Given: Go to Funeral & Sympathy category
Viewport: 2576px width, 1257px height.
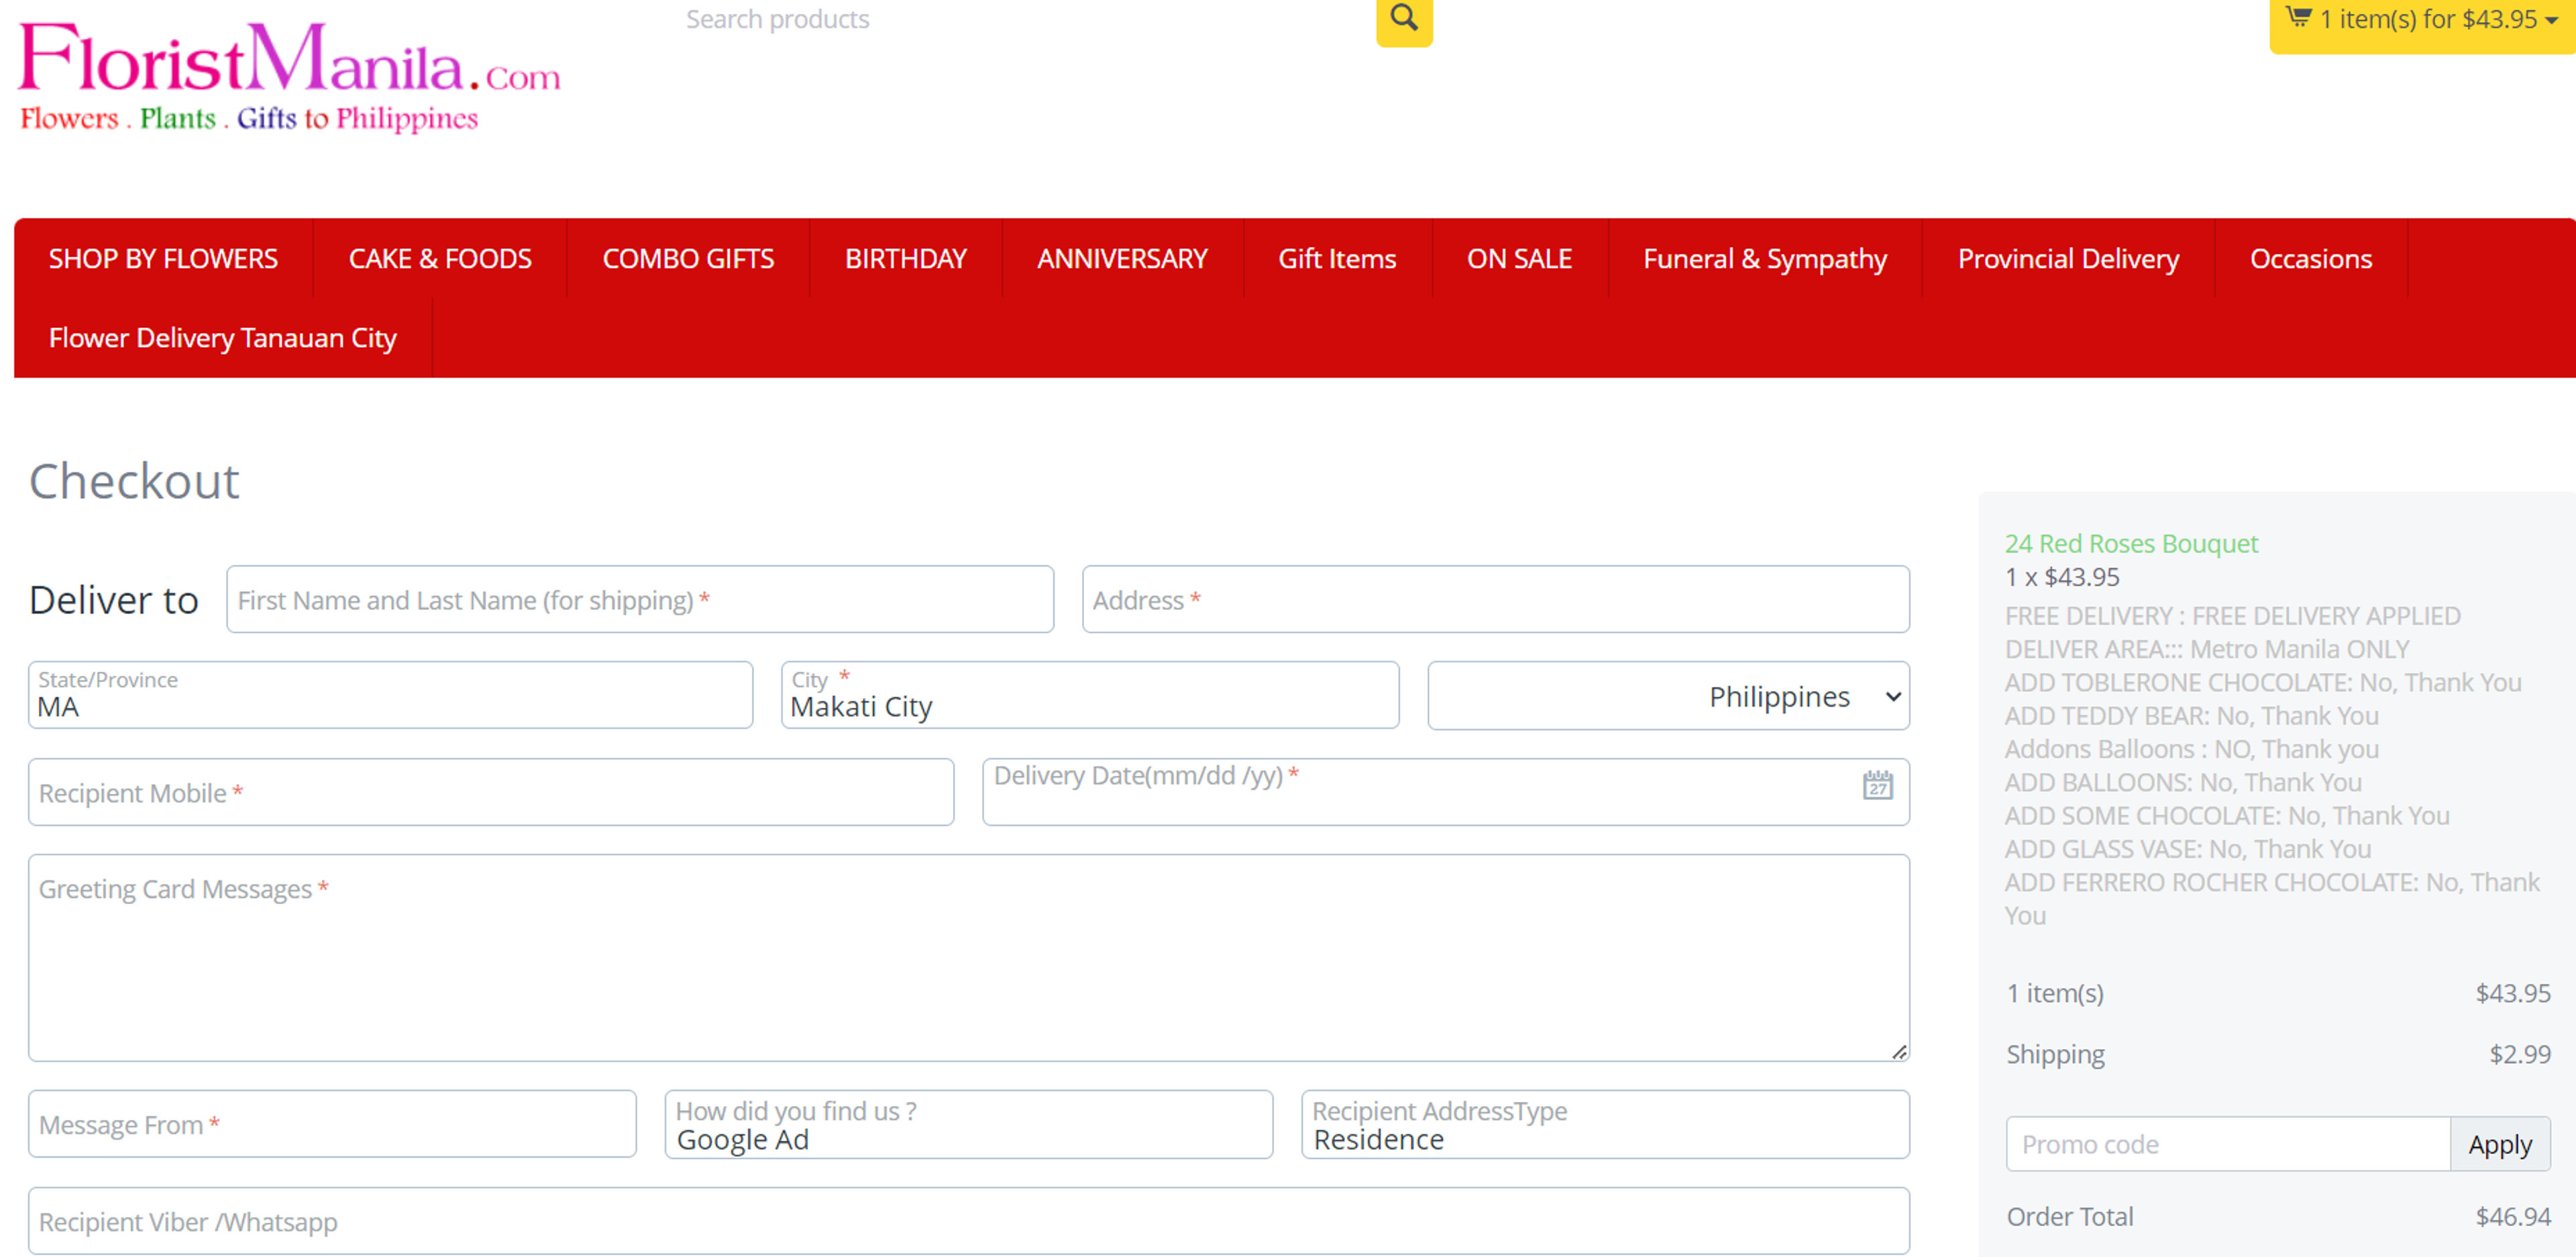Looking at the screenshot, I should click(1764, 258).
